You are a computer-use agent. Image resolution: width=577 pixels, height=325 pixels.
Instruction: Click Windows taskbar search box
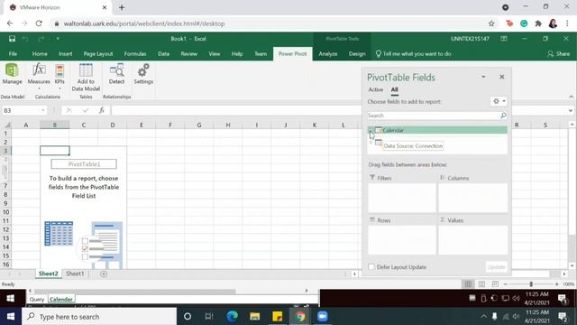(99, 317)
